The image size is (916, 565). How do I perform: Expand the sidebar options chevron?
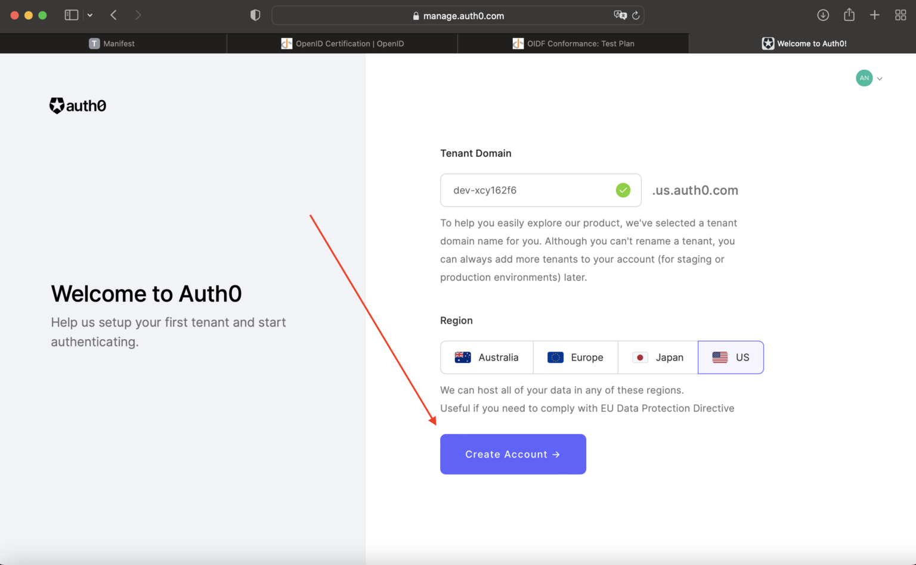tap(89, 15)
